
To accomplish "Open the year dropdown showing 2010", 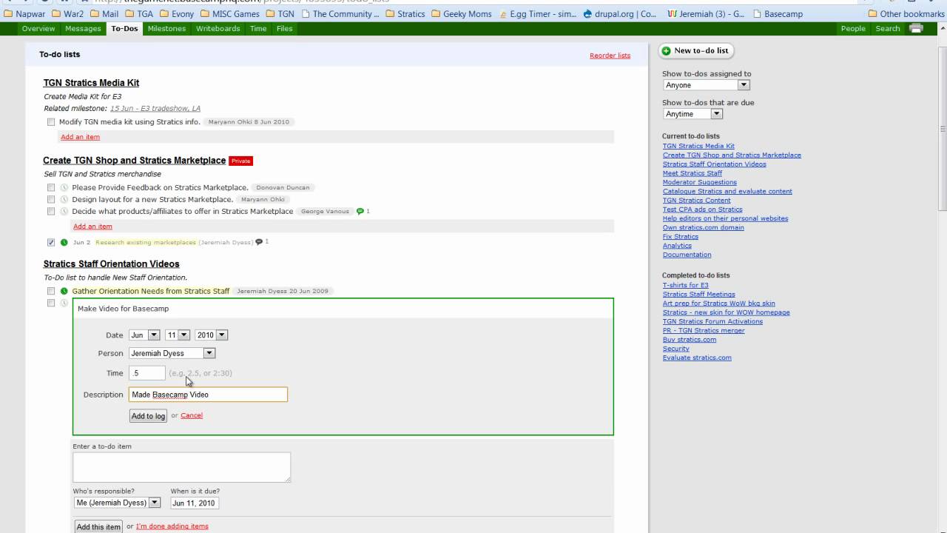I will (x=211, y=335).
